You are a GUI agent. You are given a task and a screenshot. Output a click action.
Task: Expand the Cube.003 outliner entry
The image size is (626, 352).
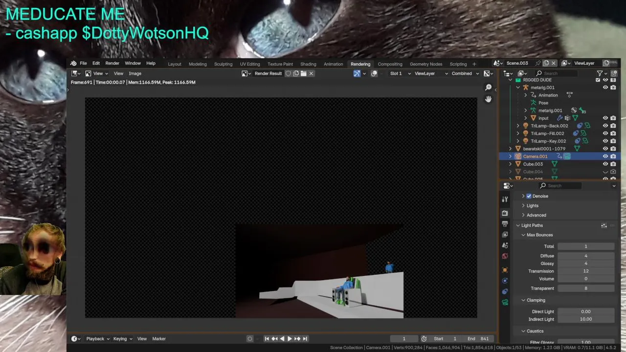coord(511,164)
